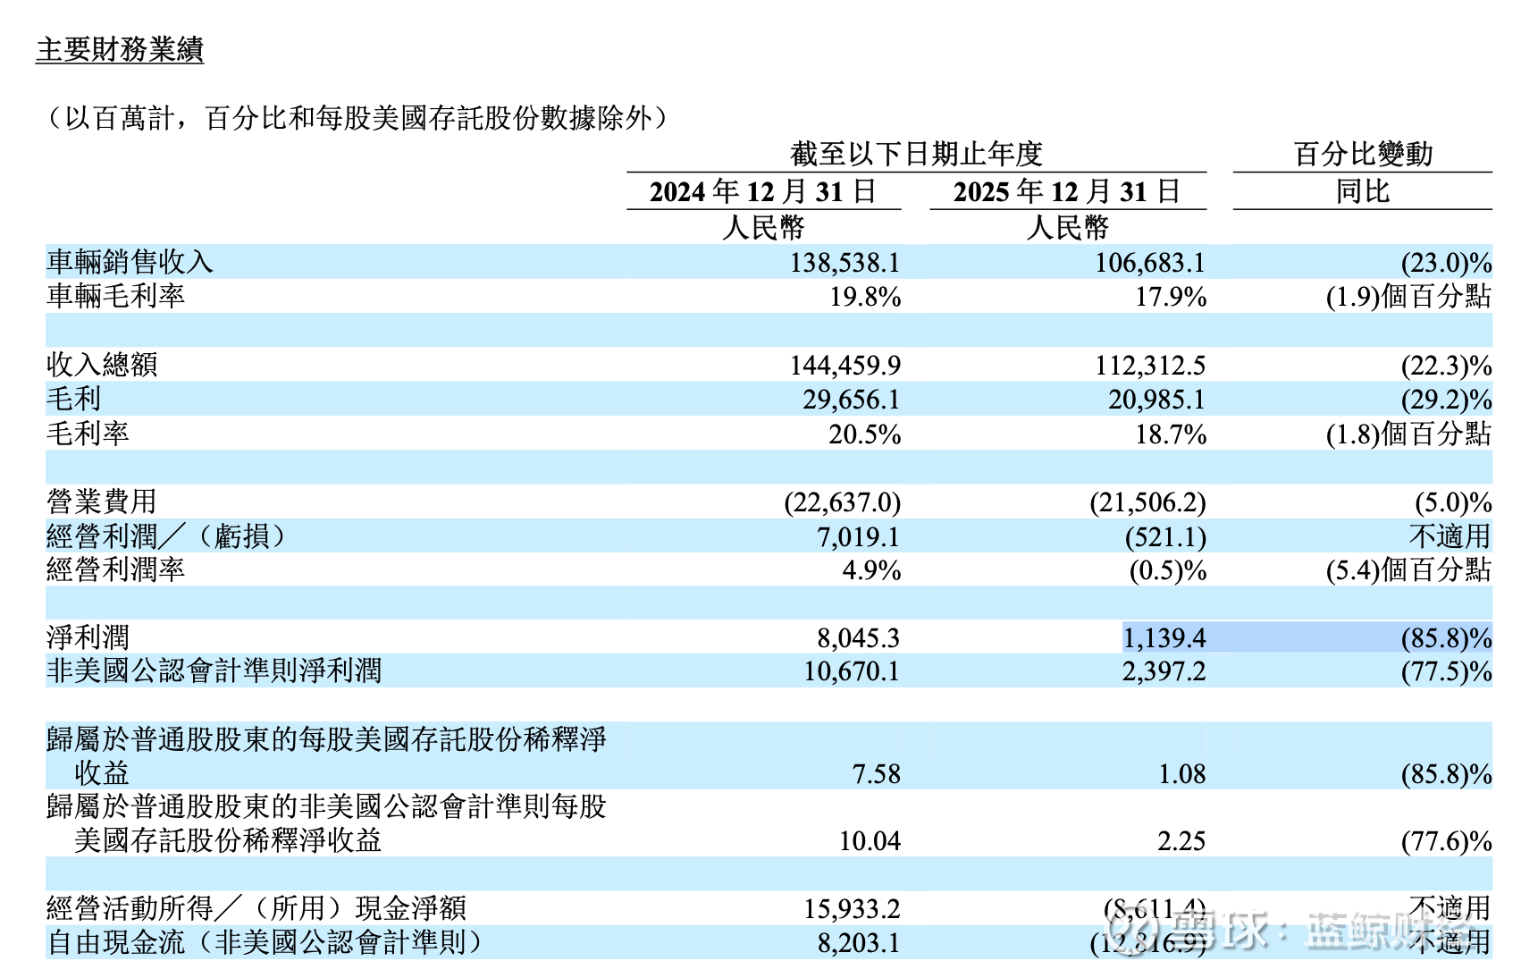Click the heading 主要財務業績
Image resolution: width=1521 pixels, height=978 pixels.
[x=120, y=49]
